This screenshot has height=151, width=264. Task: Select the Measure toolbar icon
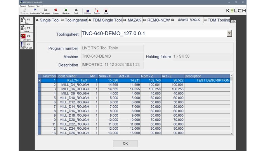87,12
